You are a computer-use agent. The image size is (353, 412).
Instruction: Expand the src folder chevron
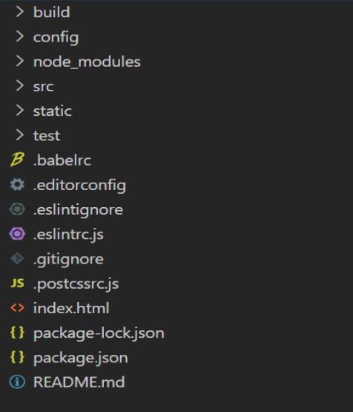pyautogui.click(x=19, y=85)
